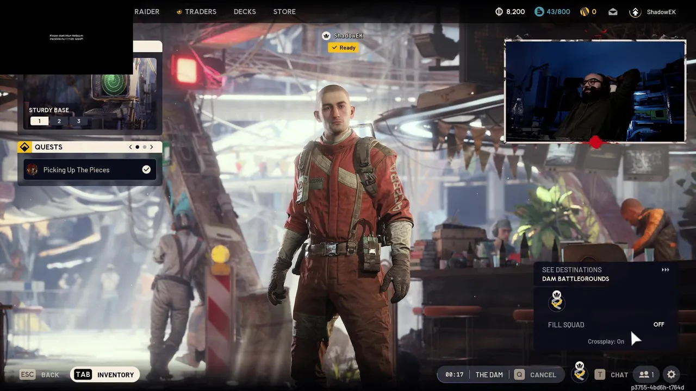
Task: Click the ESC key icon
Action: coord(28,375)
